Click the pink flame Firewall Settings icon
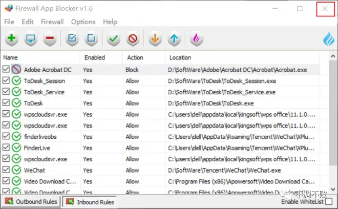Image resolution: width=338 pixels, height=209 pixels. click(x=196, y=38)
